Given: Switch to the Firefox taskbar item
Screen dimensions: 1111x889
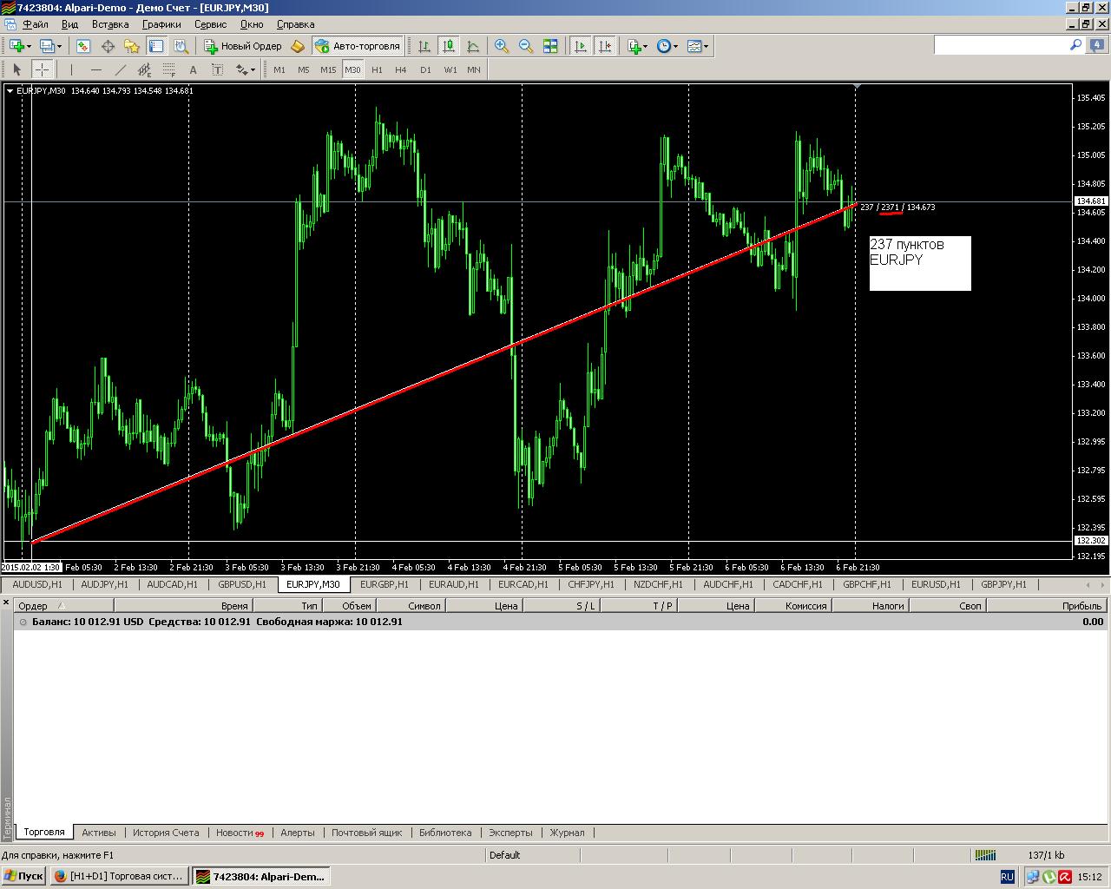Looking at the screenshot, I should [x=119, y=877].
